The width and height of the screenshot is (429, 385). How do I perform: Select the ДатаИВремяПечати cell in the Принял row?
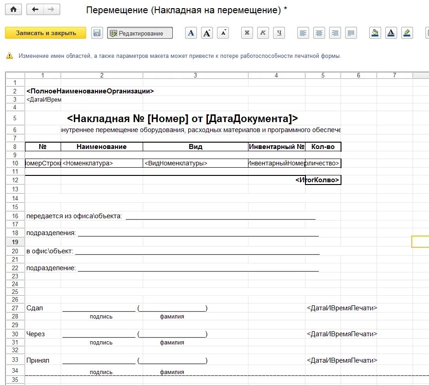tap(342, 360)
